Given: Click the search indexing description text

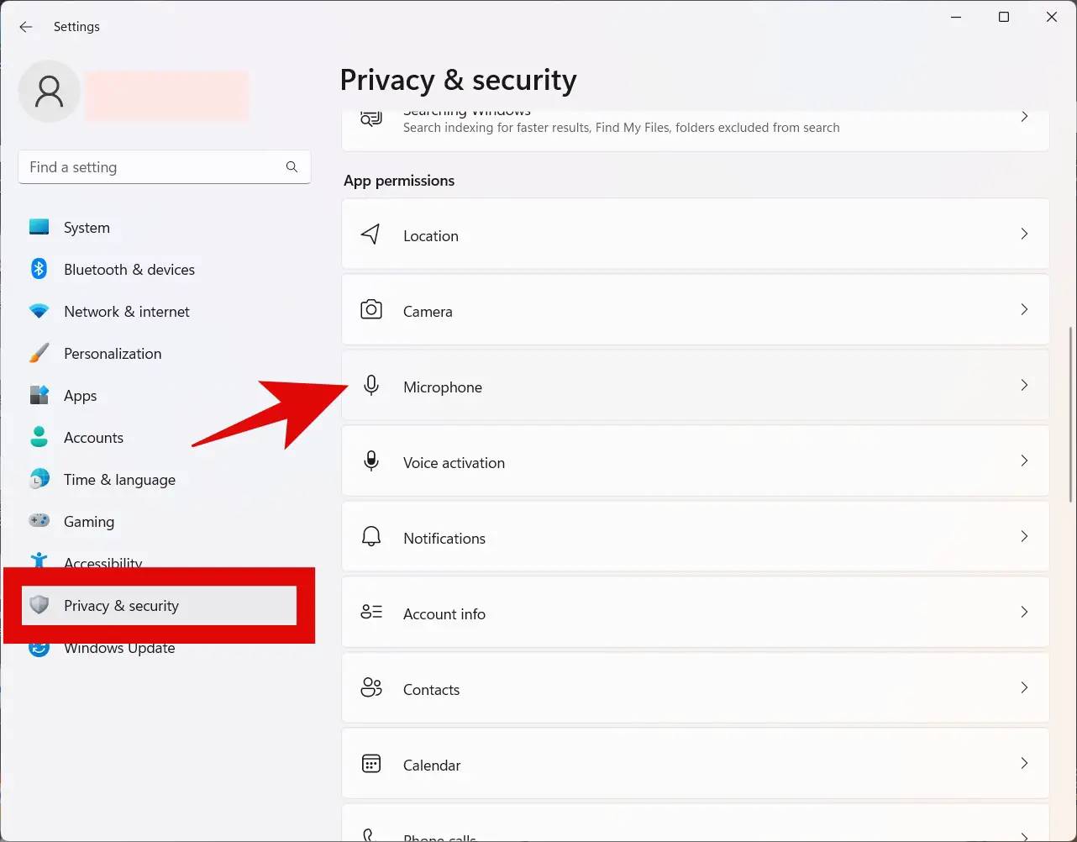Looking at the screenshot, I should 621,128.
